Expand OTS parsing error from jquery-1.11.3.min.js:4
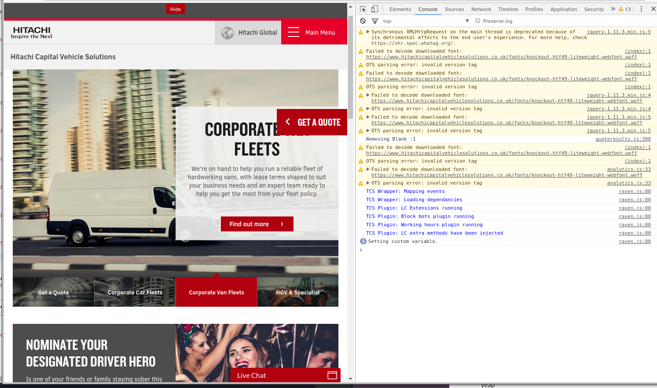 pyautogui.click(x=368, y=109)
